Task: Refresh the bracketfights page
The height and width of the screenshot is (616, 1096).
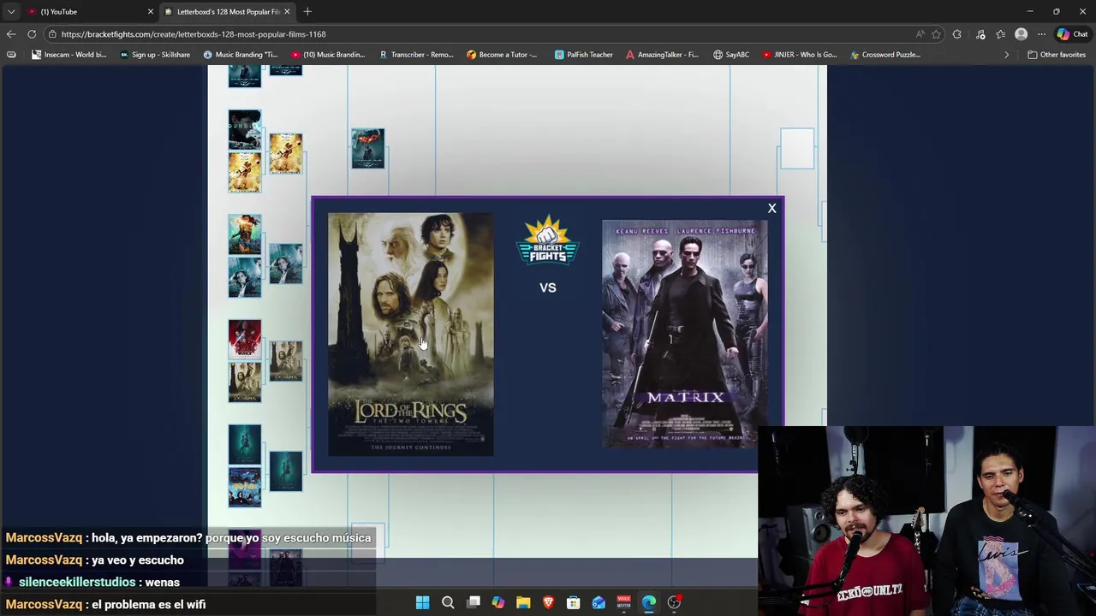Action: click(x=32, y=34)
